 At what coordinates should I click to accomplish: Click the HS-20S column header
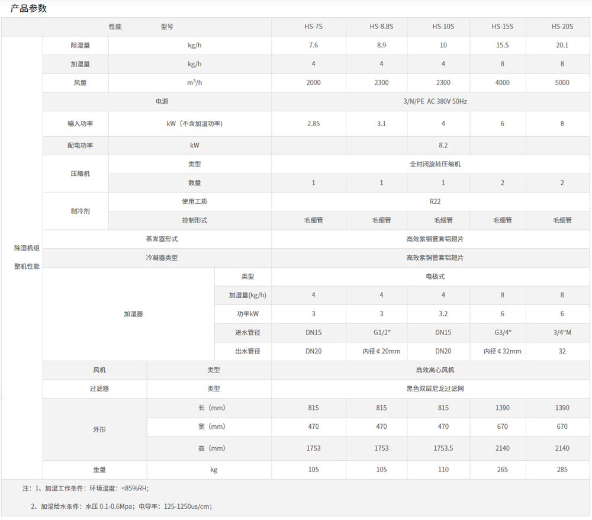click(x=562, y=27)
